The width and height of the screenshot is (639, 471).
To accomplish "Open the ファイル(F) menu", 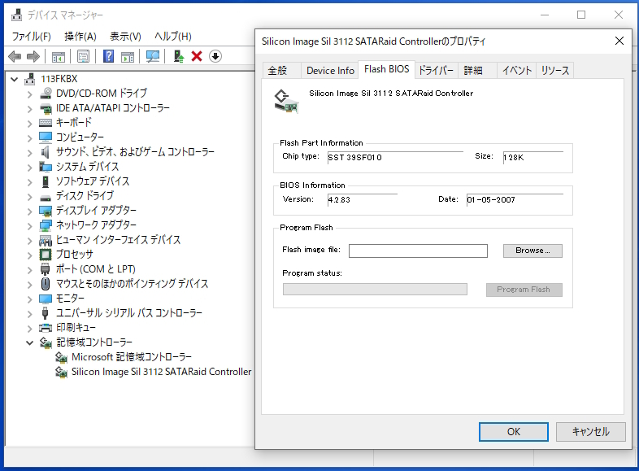I will point(32,37).
